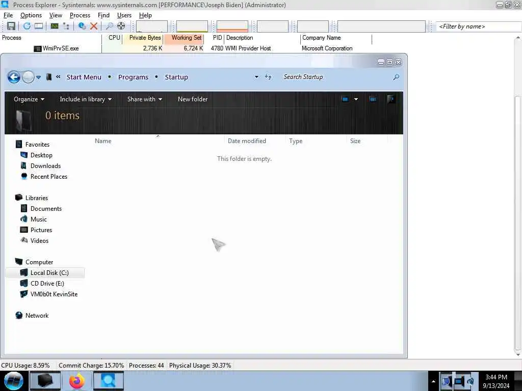Open the View menu

click(x=56, y=15)
